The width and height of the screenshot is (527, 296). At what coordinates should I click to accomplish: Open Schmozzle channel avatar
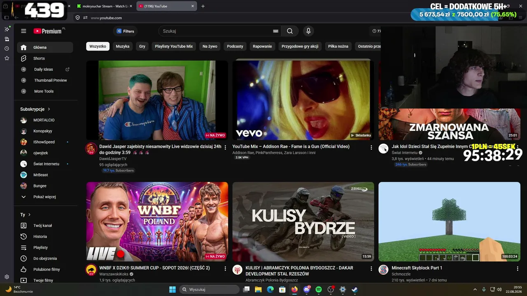coord(383,270)
